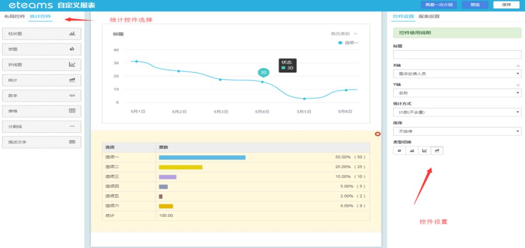Open the Y轴 dropdown showing 名称
Screen dimensions: 525x248
[457, 93]
